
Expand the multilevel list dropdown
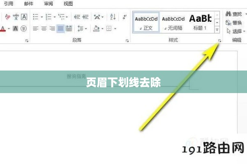(67, 17)
